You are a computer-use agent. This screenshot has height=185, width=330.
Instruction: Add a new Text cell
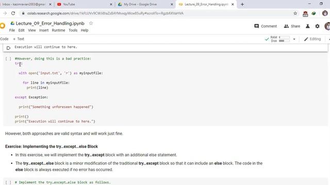pyautogui.click(x=19, y=39)
